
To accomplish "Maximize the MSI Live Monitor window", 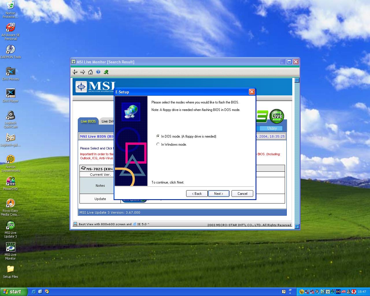I will coord(289,62).
